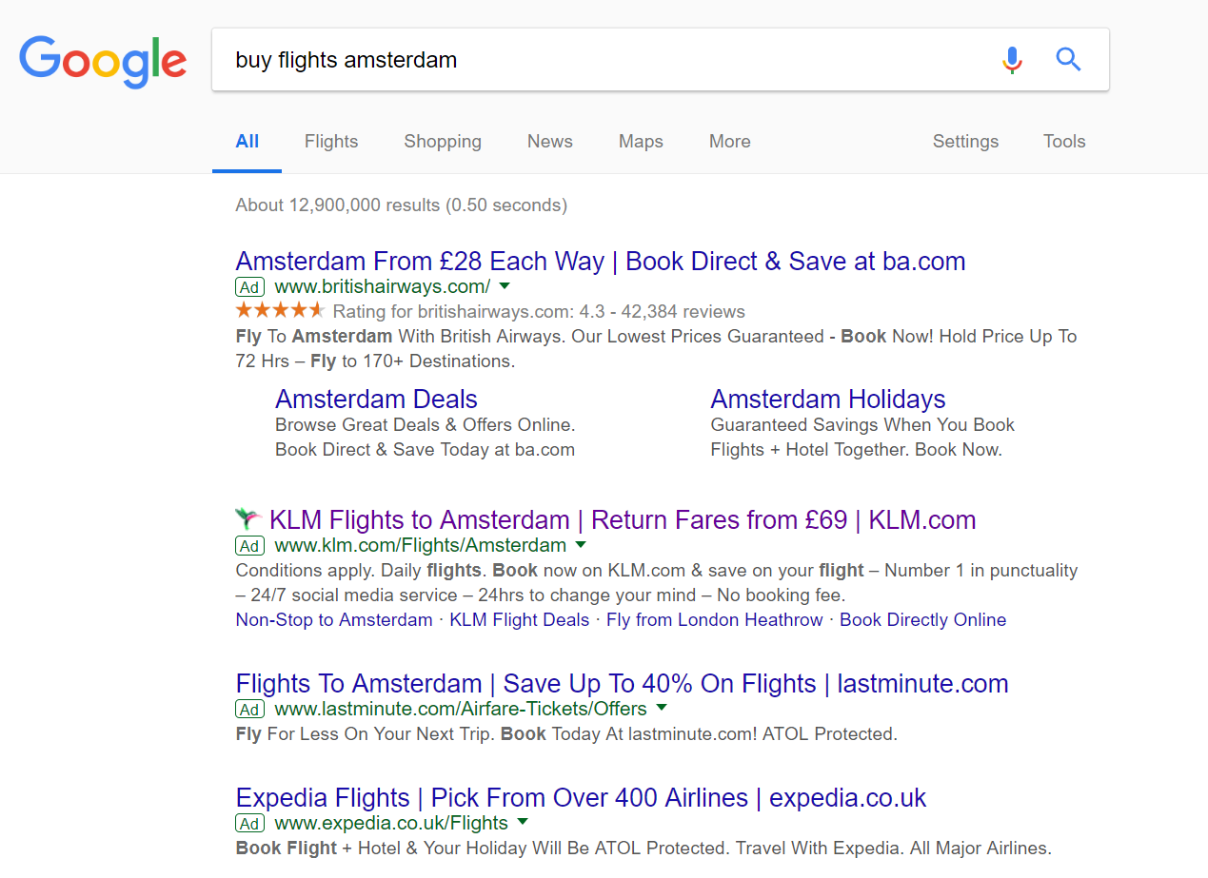Open the KLM Flight Deals sitelink

[x=520, y=620]
